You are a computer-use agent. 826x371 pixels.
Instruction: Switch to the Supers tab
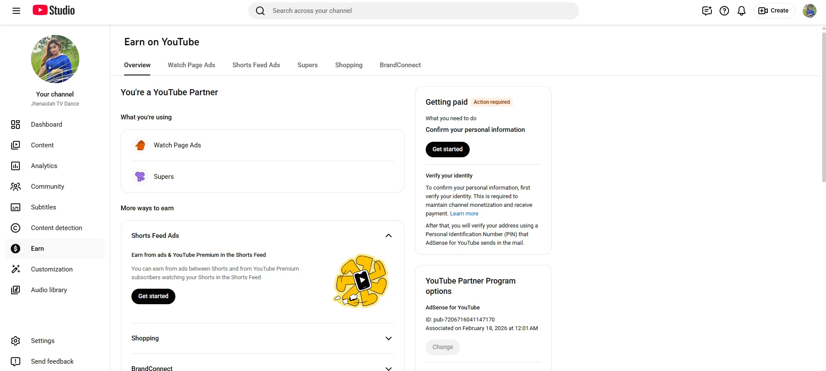(307, 65)
